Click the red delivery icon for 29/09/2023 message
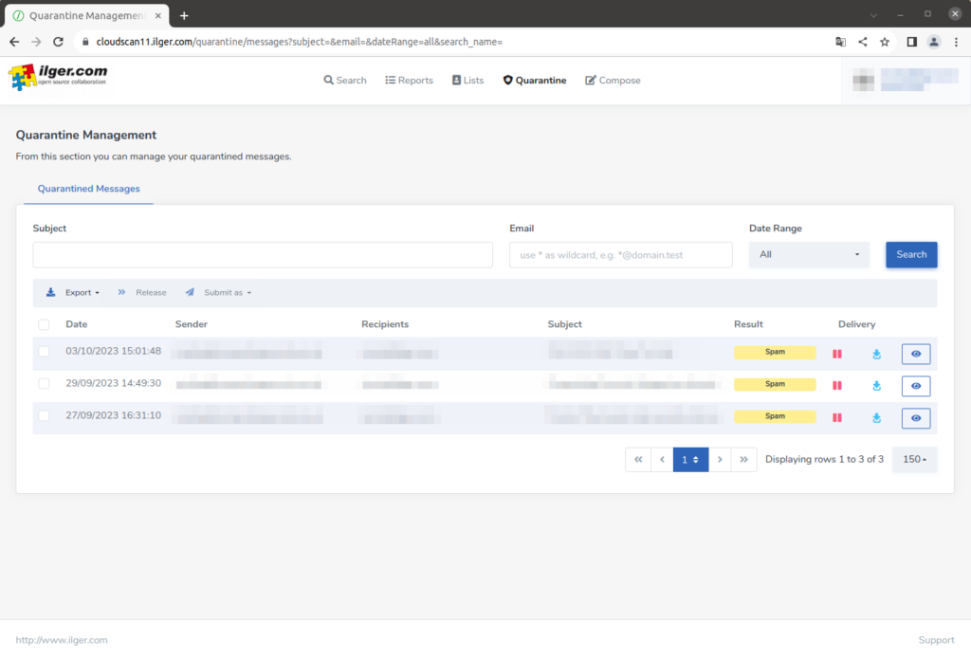The image size is (971, 659). pyautogui.click(x=837, y=385)
